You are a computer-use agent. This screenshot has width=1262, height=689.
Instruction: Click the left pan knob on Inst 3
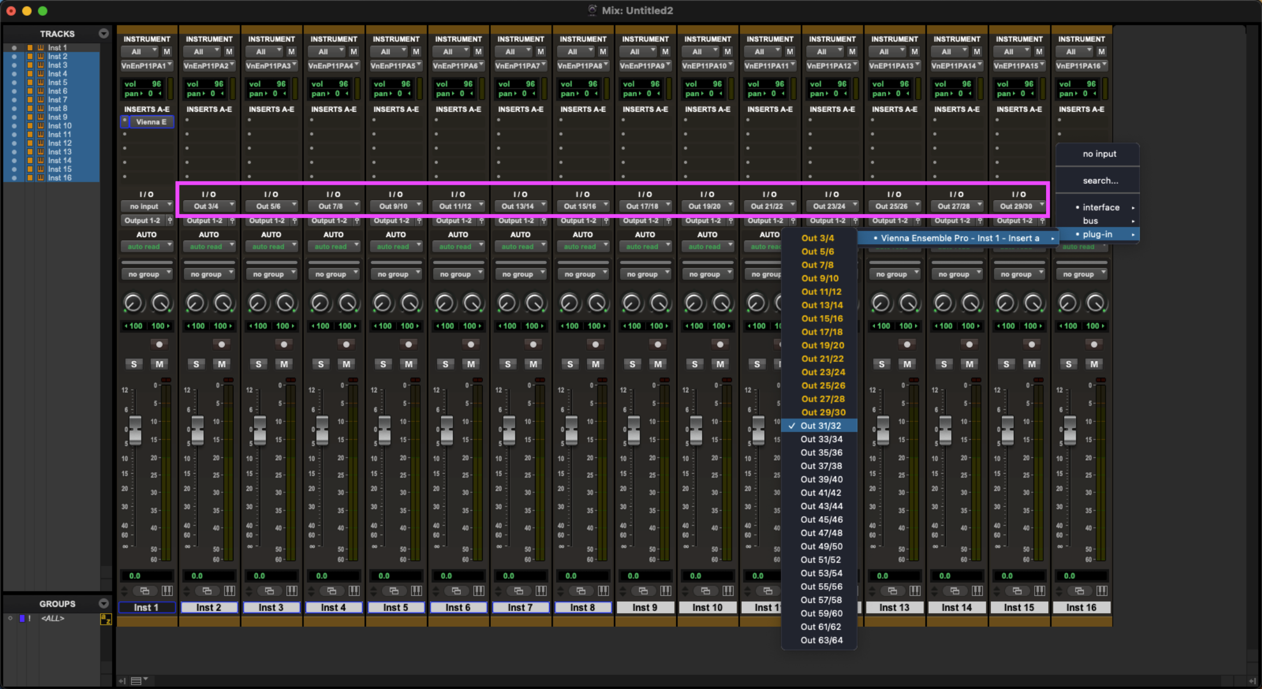(x=258, y=303)
